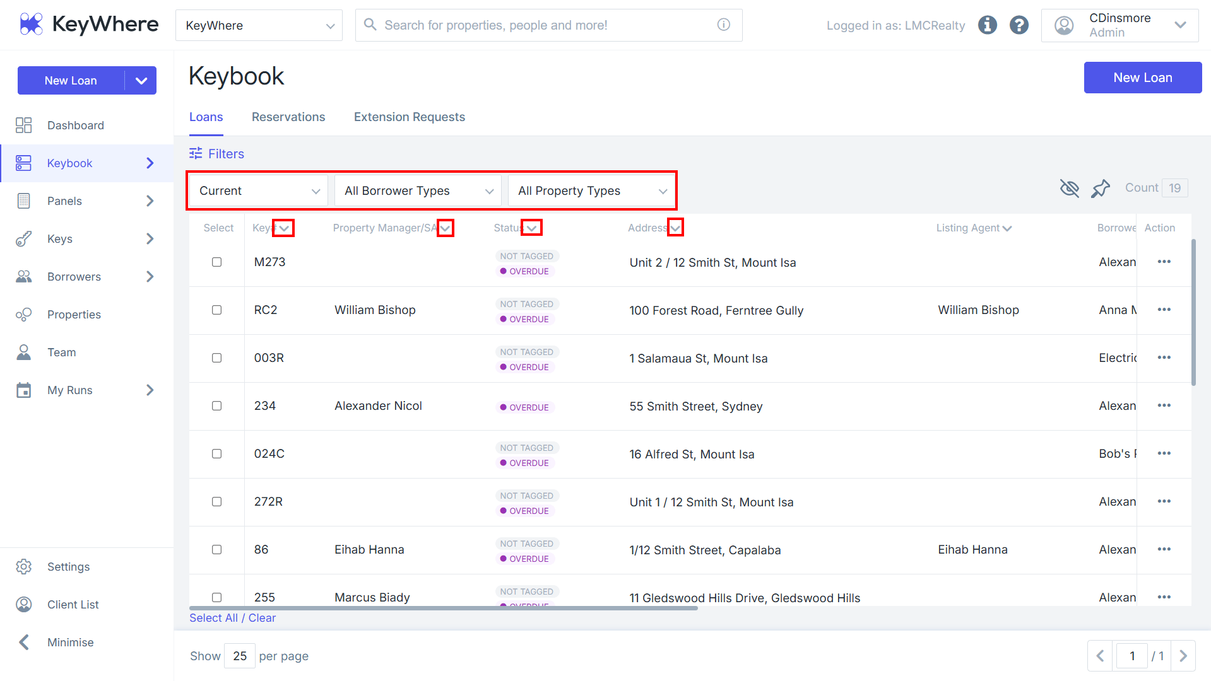
Task: Toggle the hidden-eye visibility icon
Action: point(1070,188)
